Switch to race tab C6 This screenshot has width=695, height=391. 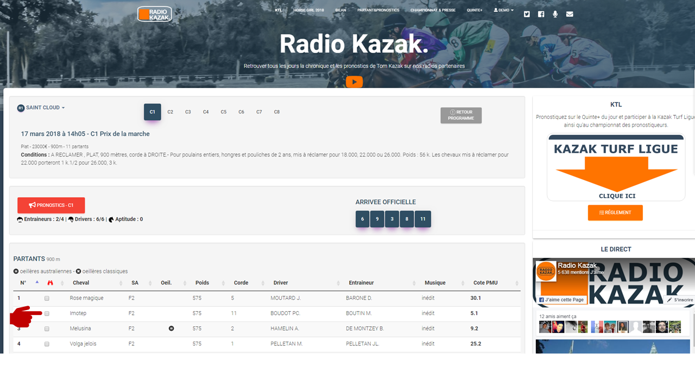pyautogui.click(x=241, y=112)
